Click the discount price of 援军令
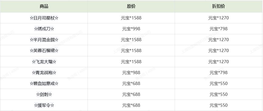 coord(218,105)
